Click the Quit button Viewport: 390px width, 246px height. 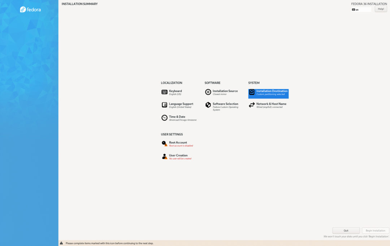346,230
